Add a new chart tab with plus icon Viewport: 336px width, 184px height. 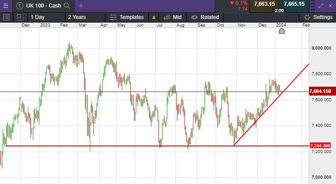81,6
